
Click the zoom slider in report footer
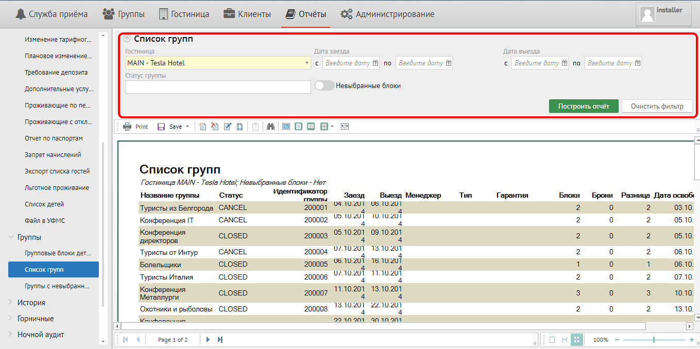click(654, 340)
